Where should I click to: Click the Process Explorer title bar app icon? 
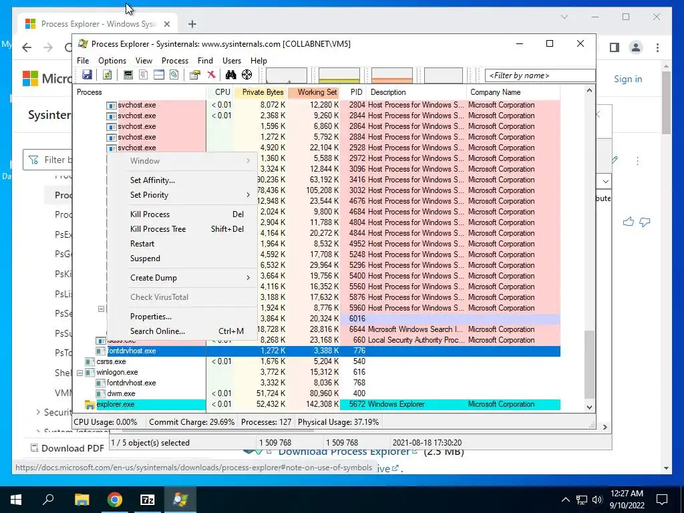tap(83, 43)
